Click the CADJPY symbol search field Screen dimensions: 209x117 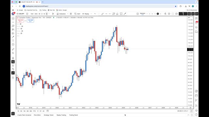[x=21, y=14]
